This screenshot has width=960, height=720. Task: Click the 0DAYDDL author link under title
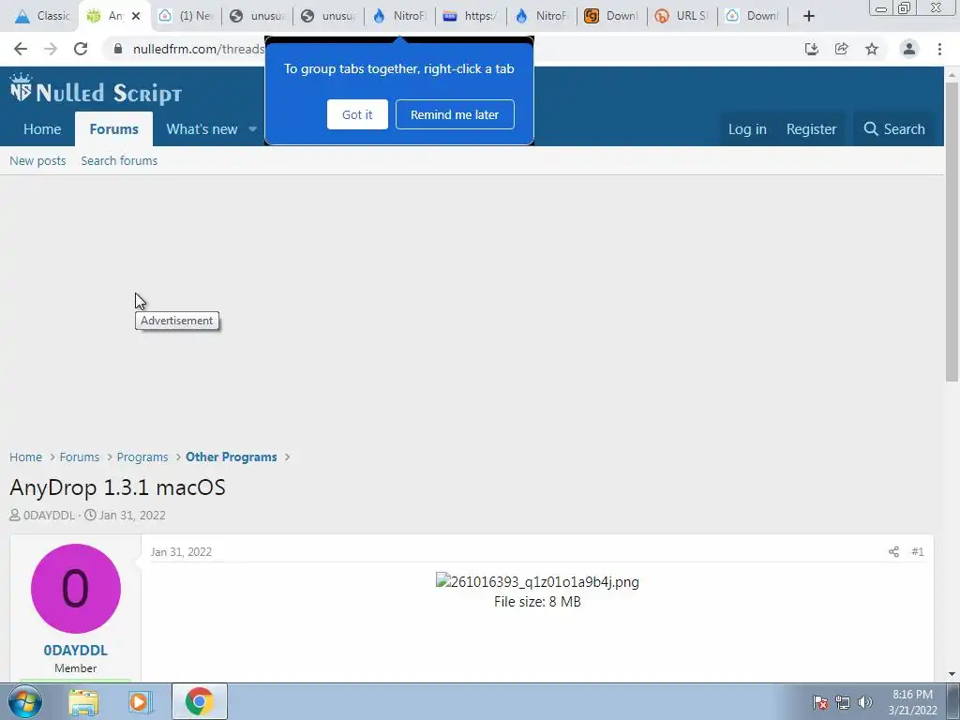pos(49,515)
